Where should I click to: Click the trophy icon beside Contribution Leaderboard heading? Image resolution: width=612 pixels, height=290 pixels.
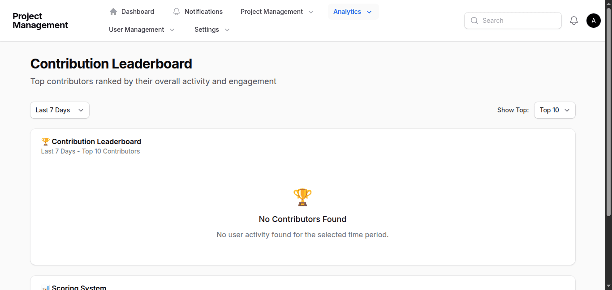point(45,141)
